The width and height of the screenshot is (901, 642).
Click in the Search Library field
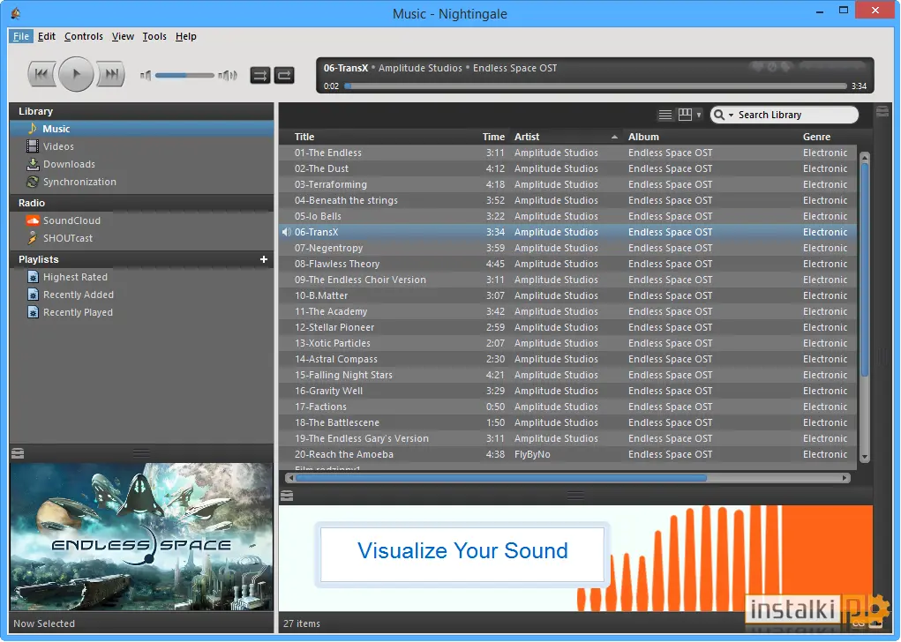tap(795, 115)
